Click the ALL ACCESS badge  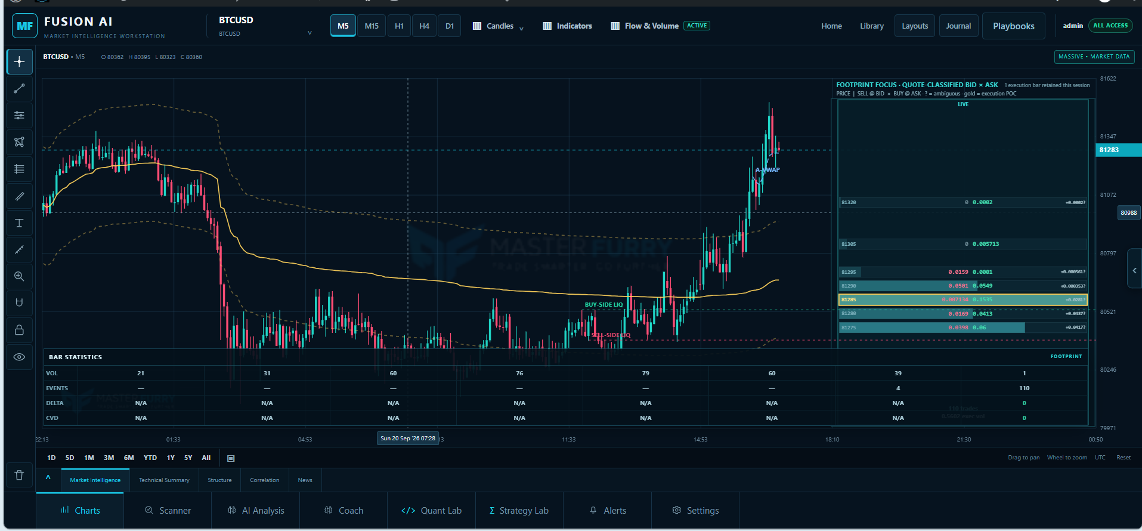[x=1110, y=26]
